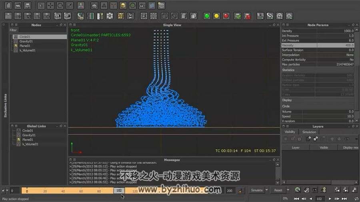
Task: Select the Scale tool
Action: [x=70, y=5]
